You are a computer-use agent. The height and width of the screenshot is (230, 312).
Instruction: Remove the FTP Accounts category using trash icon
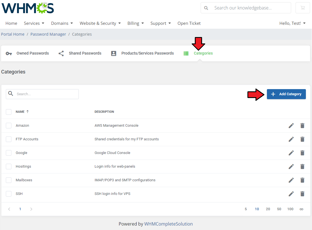point(302,139)
